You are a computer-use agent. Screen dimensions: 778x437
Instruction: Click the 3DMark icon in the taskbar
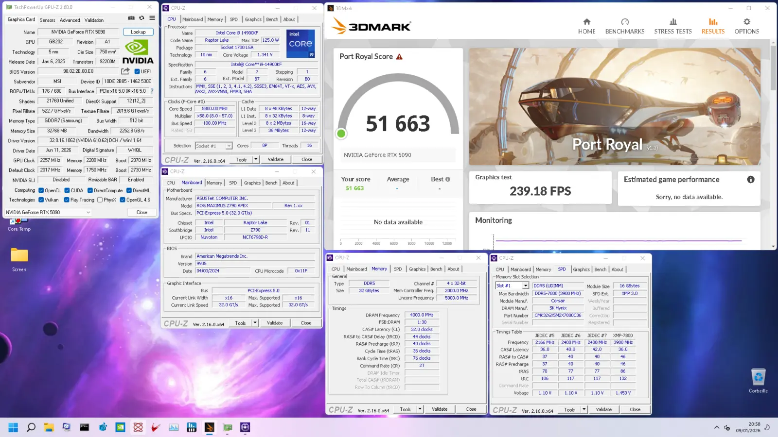pyautogui.click(x=210, y=427)
